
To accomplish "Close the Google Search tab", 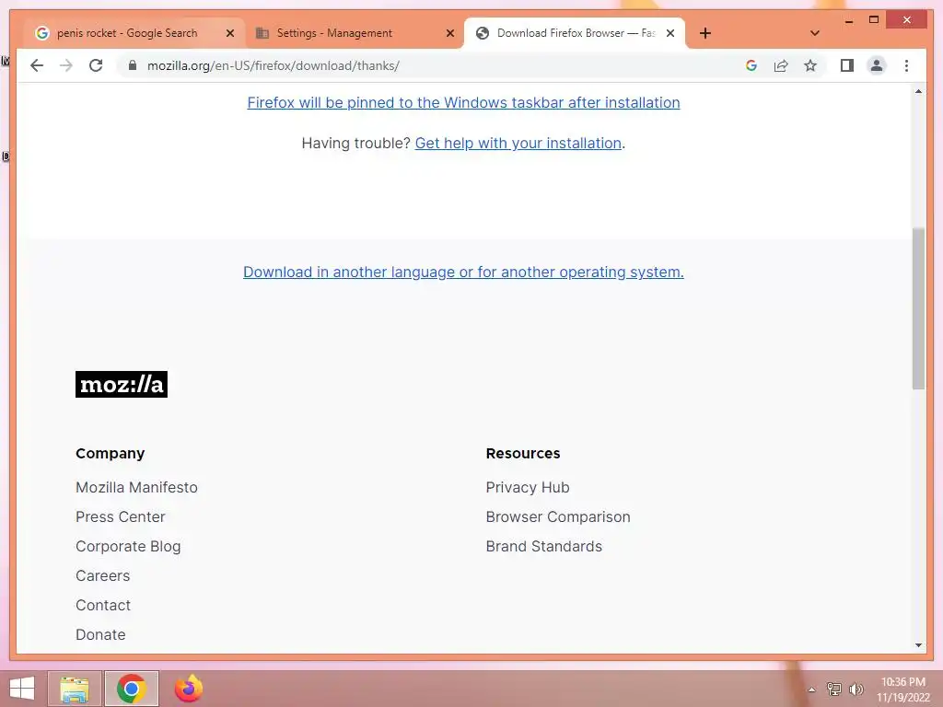I will 229,33.
